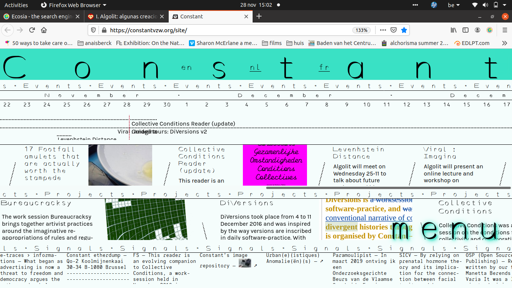Toggle bookmark star for this page
Image resolution: width=512 pixels, height=288 pixels.
point(404,30)
